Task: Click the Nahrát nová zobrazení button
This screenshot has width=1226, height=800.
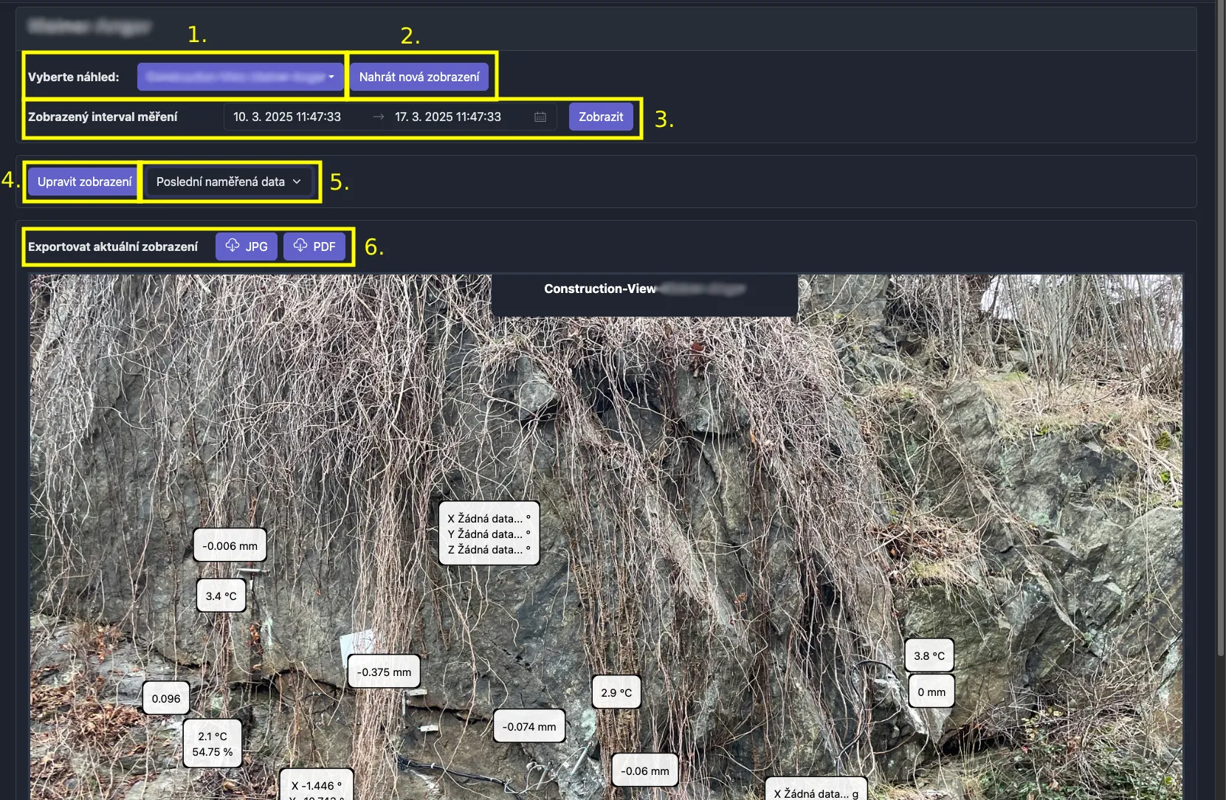Action: tap(419, 77)
